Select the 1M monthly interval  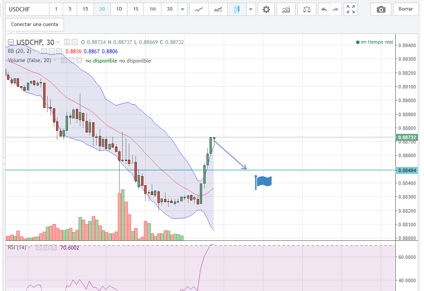tap(153, 9)
